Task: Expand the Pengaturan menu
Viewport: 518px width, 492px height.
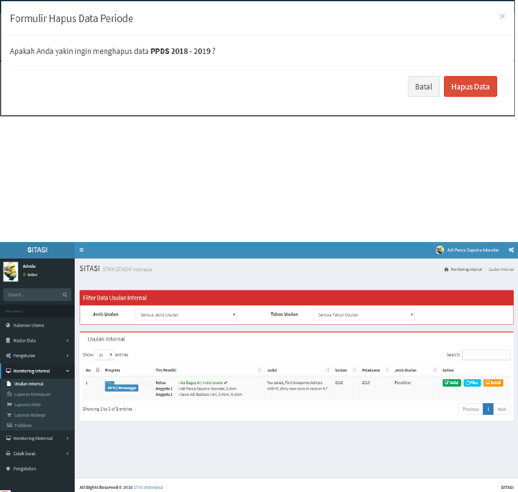Action: tap(37, 356)
